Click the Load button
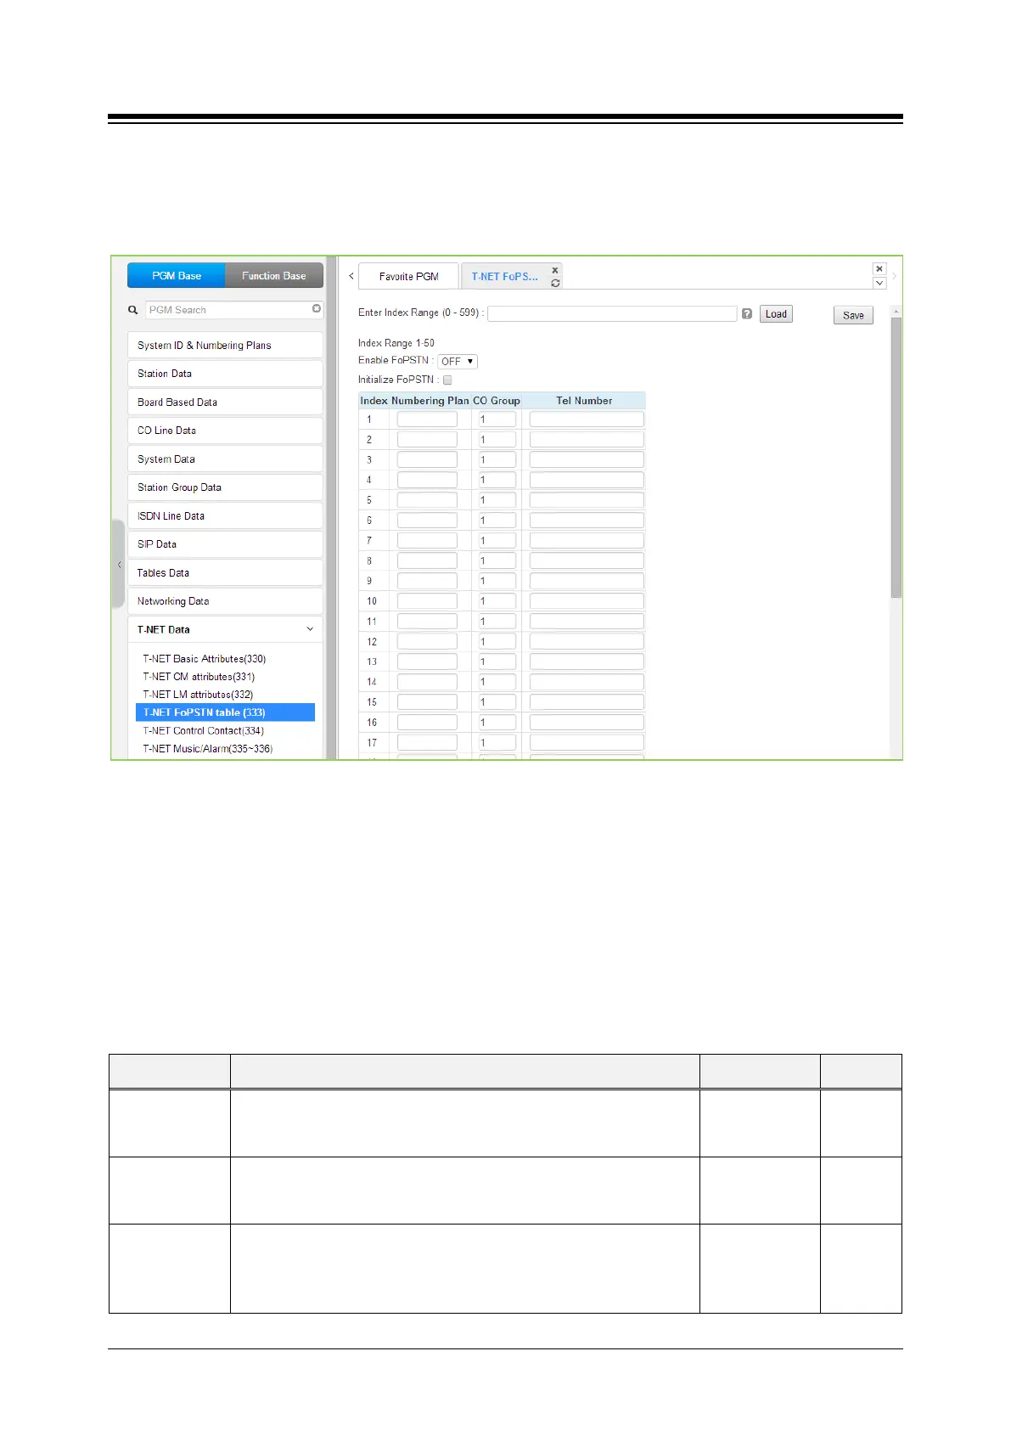Screen dimensions: 1011x1430 point(776,314)
